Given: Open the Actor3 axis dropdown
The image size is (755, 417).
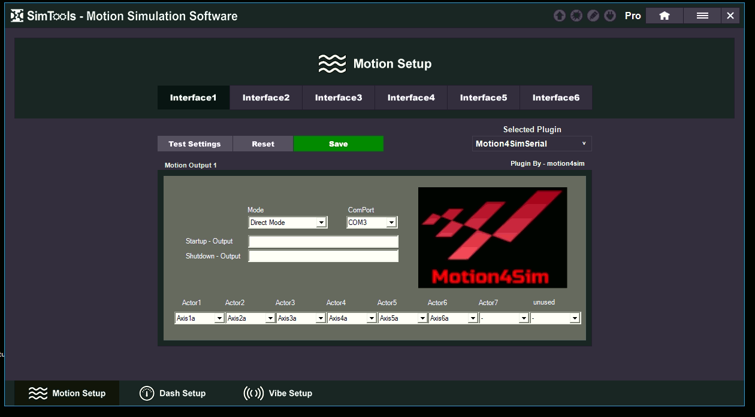Looking at the screenshot, I should tap(301, 318).
